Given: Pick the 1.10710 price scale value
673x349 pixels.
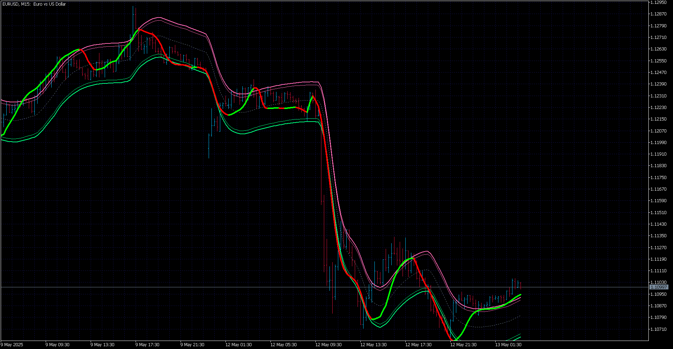Looking at the screenshot, I should pyautogui.click(x=659, y=329).
